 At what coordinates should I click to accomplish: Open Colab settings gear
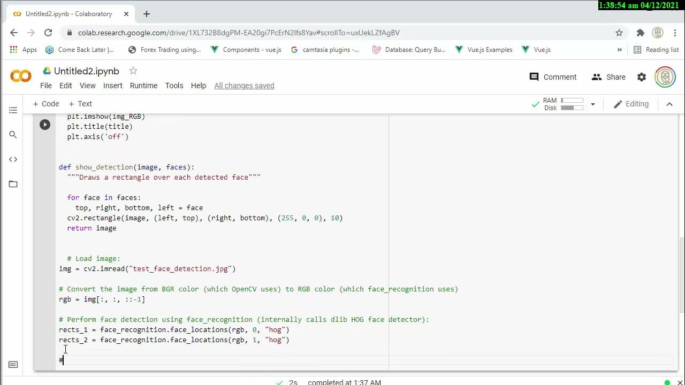pos(642,77)
